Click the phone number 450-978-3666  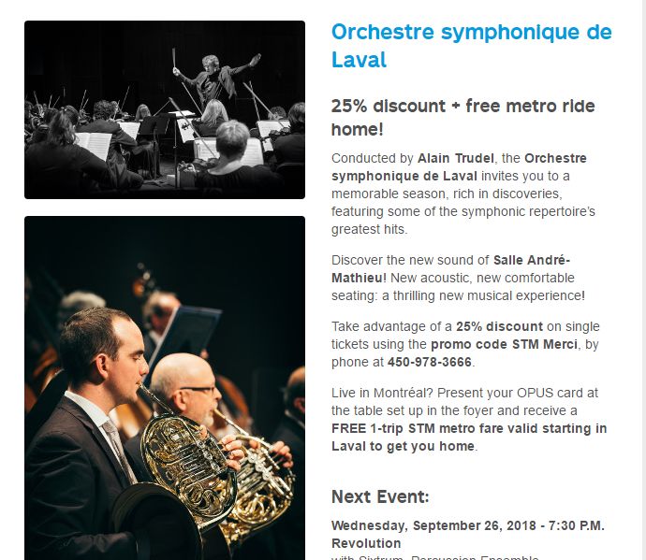pyautogui.click(x=430, y=362)
